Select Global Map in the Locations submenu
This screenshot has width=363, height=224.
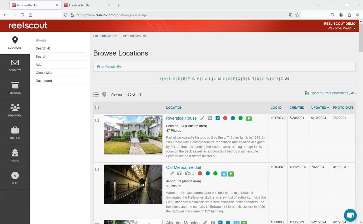44,73
